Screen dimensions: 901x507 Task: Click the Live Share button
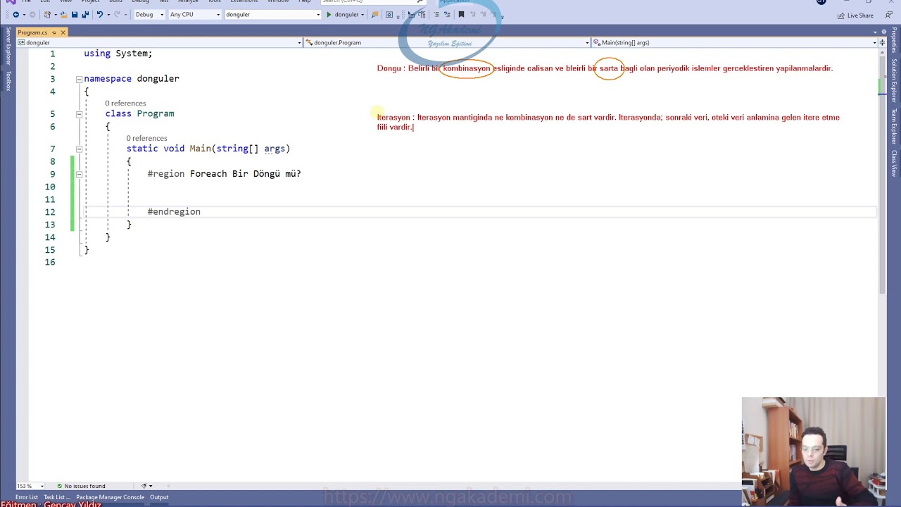point(855,15)
